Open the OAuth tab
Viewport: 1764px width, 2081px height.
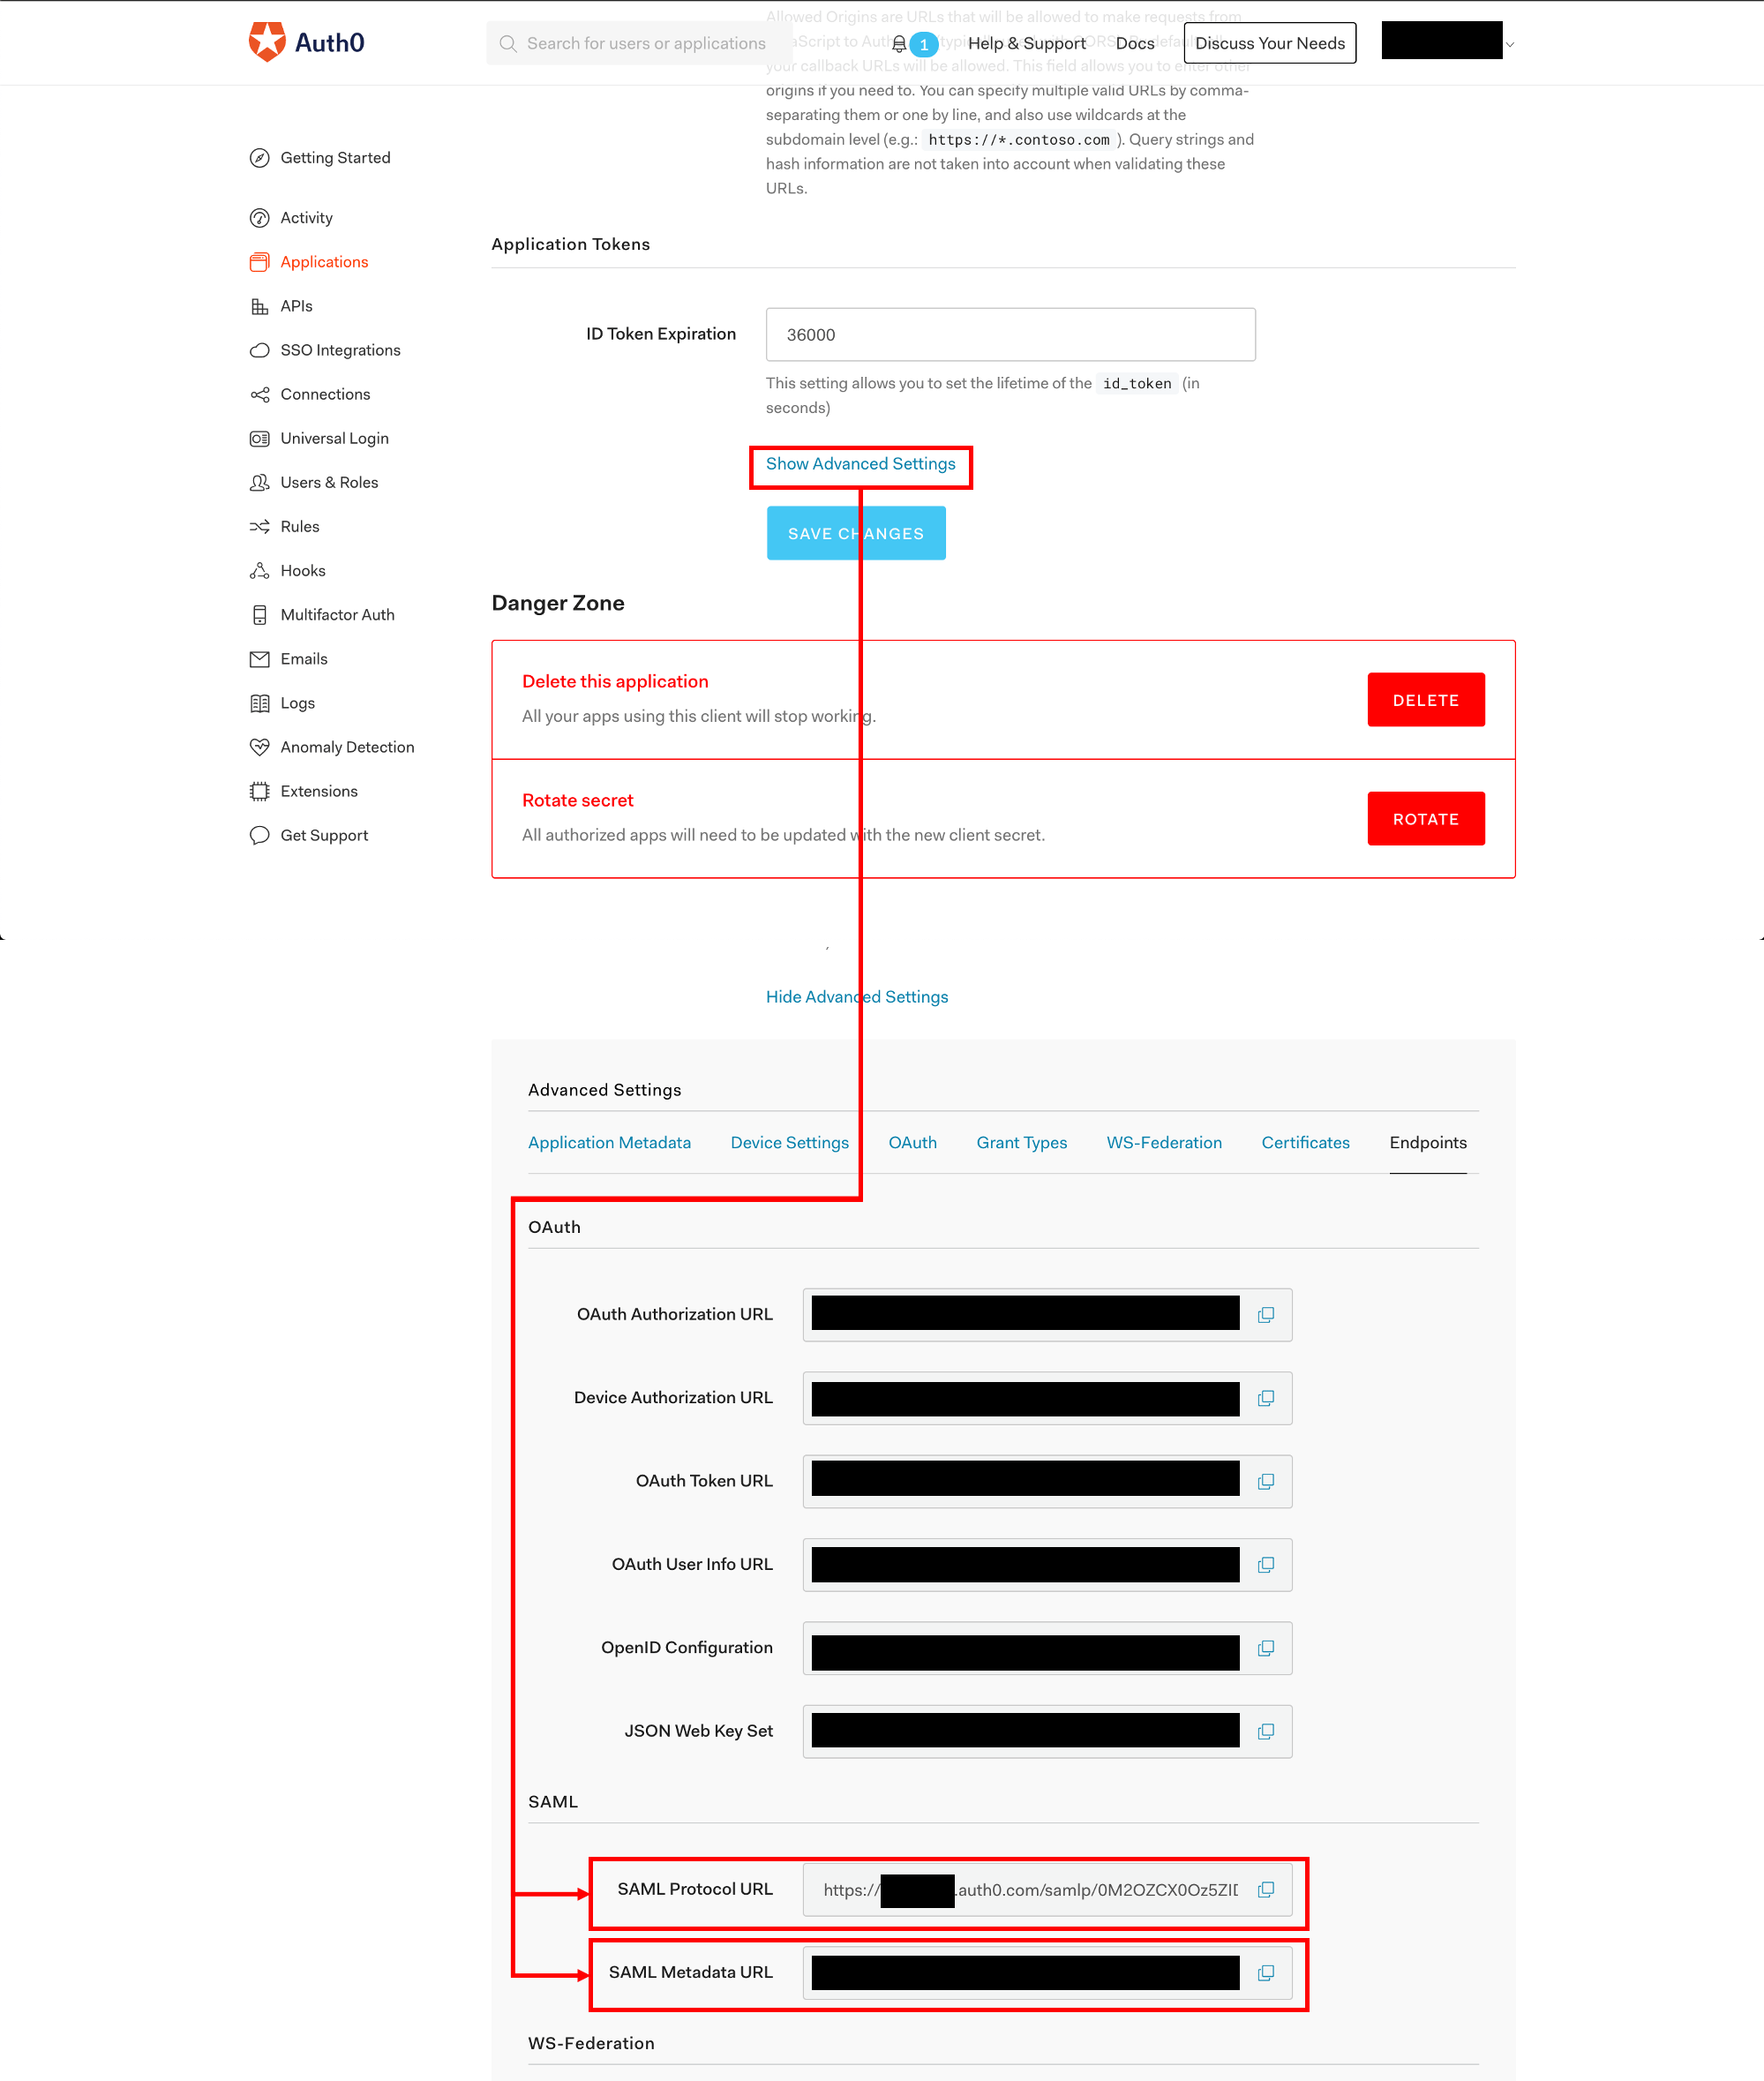coord(912,1142)
